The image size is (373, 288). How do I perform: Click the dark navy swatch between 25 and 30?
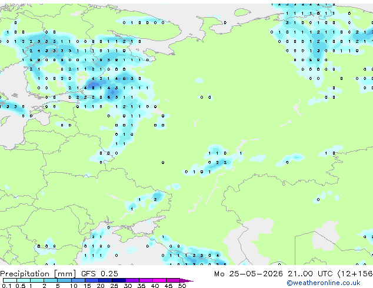pos(118,280)
